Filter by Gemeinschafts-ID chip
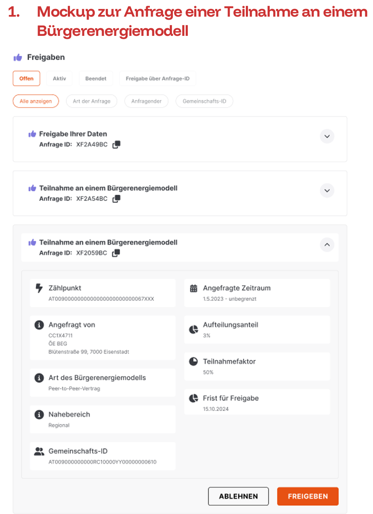 pos(204,101)
